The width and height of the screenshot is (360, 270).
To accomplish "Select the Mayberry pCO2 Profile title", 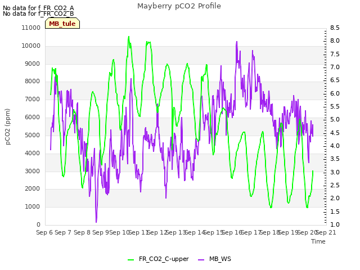I will click(x=179, y=6).
